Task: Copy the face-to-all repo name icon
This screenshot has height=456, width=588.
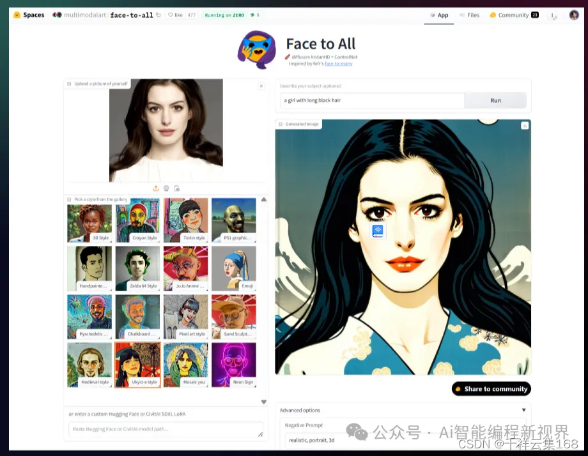Action: coord(159,15)
